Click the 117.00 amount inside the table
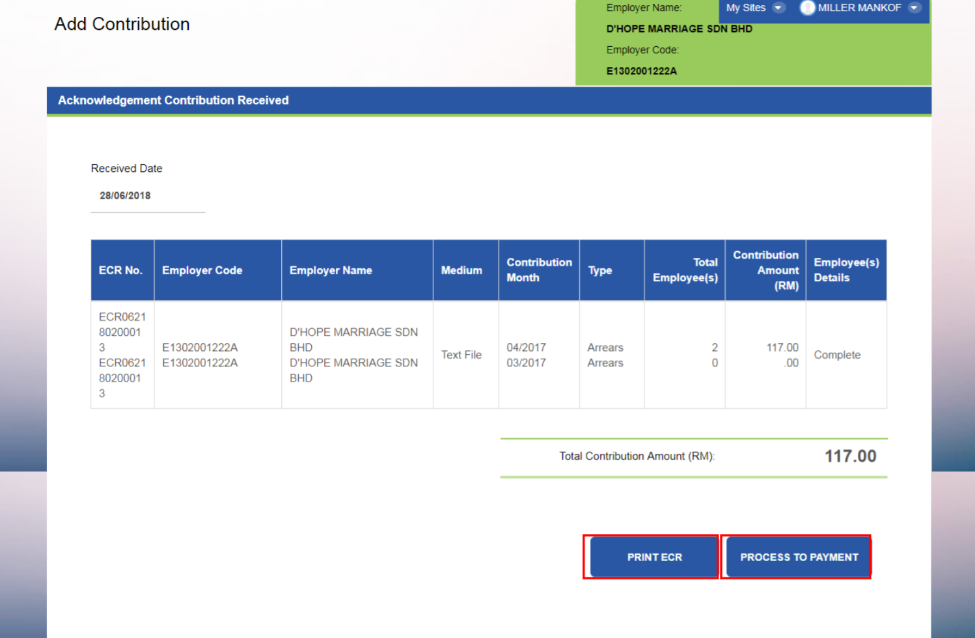The image size is (975, 638). pos(782,348)
